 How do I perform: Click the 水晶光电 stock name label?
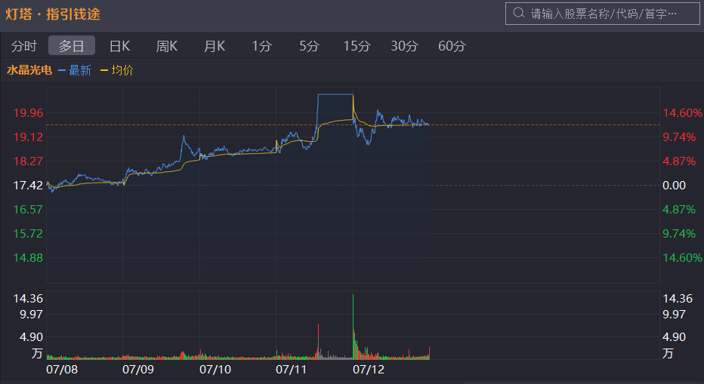[x=29, y=70]
